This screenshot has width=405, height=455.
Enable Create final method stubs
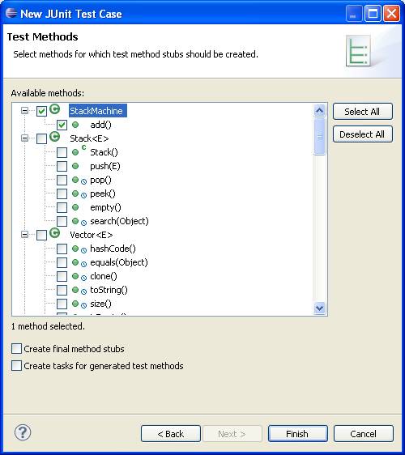point(16,348)
